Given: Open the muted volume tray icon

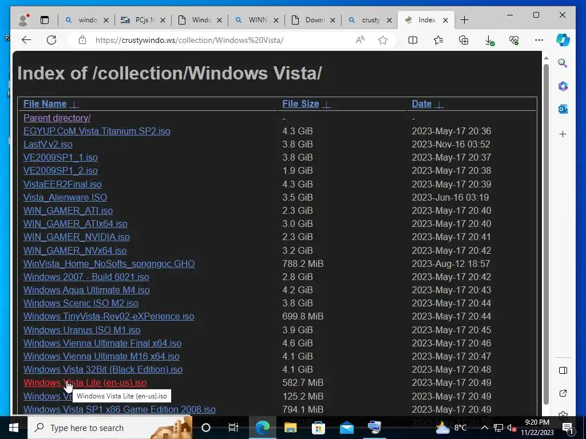Looking at the screenshot, I should click(x=512, y=428).
